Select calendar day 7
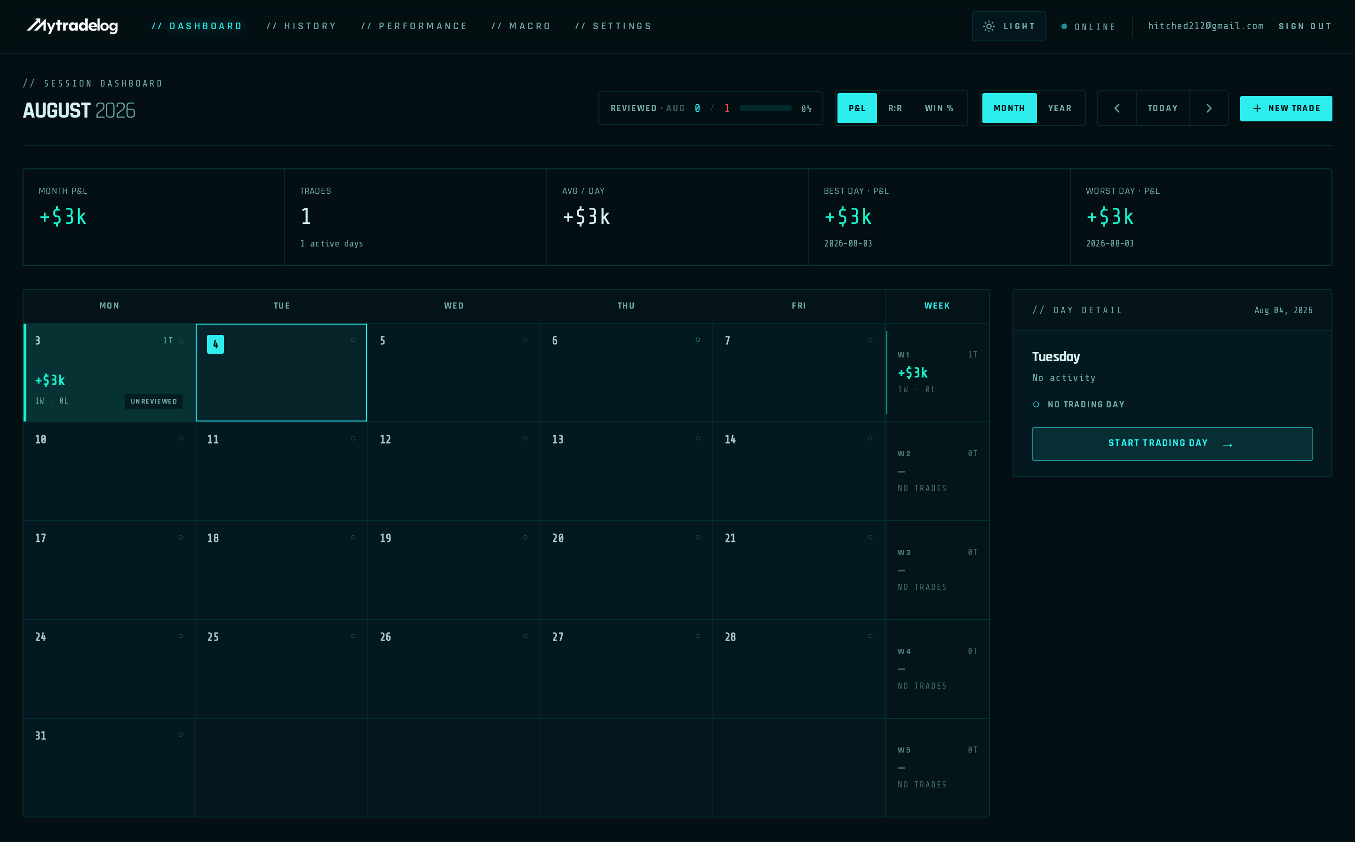1355x842 pixels. [798, 373]
